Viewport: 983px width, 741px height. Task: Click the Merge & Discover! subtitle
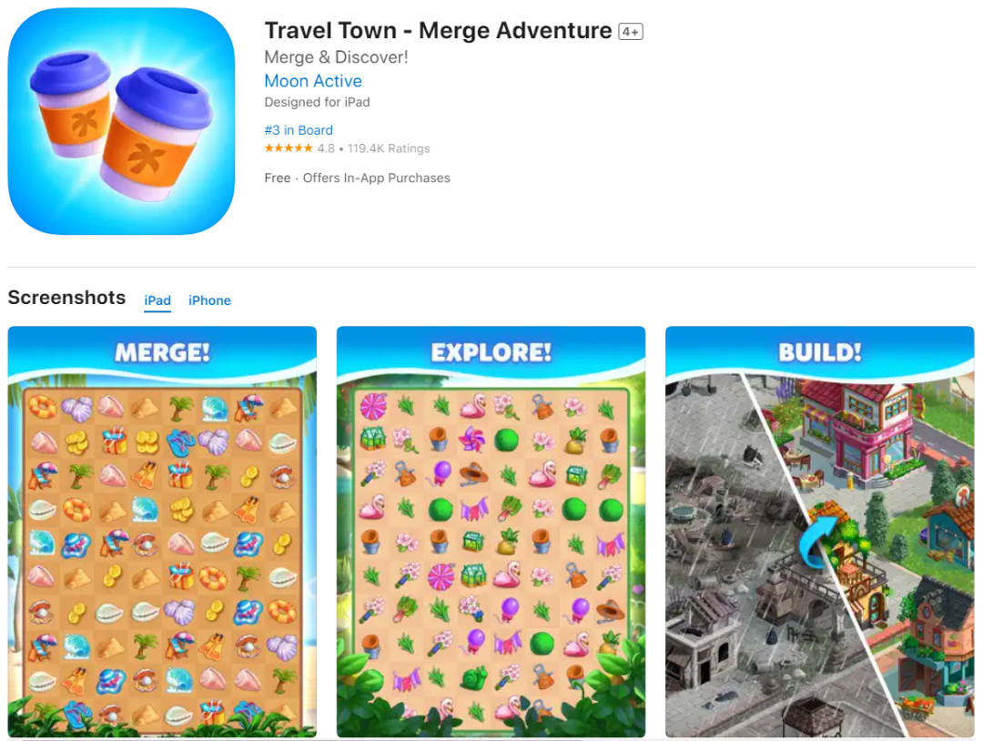click(x=336, y=57)
